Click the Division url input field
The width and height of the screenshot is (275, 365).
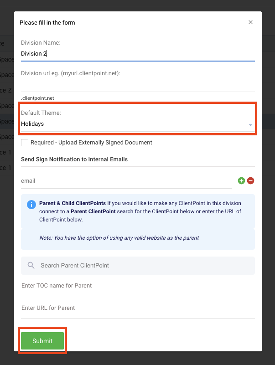click(x=138, y=85)
